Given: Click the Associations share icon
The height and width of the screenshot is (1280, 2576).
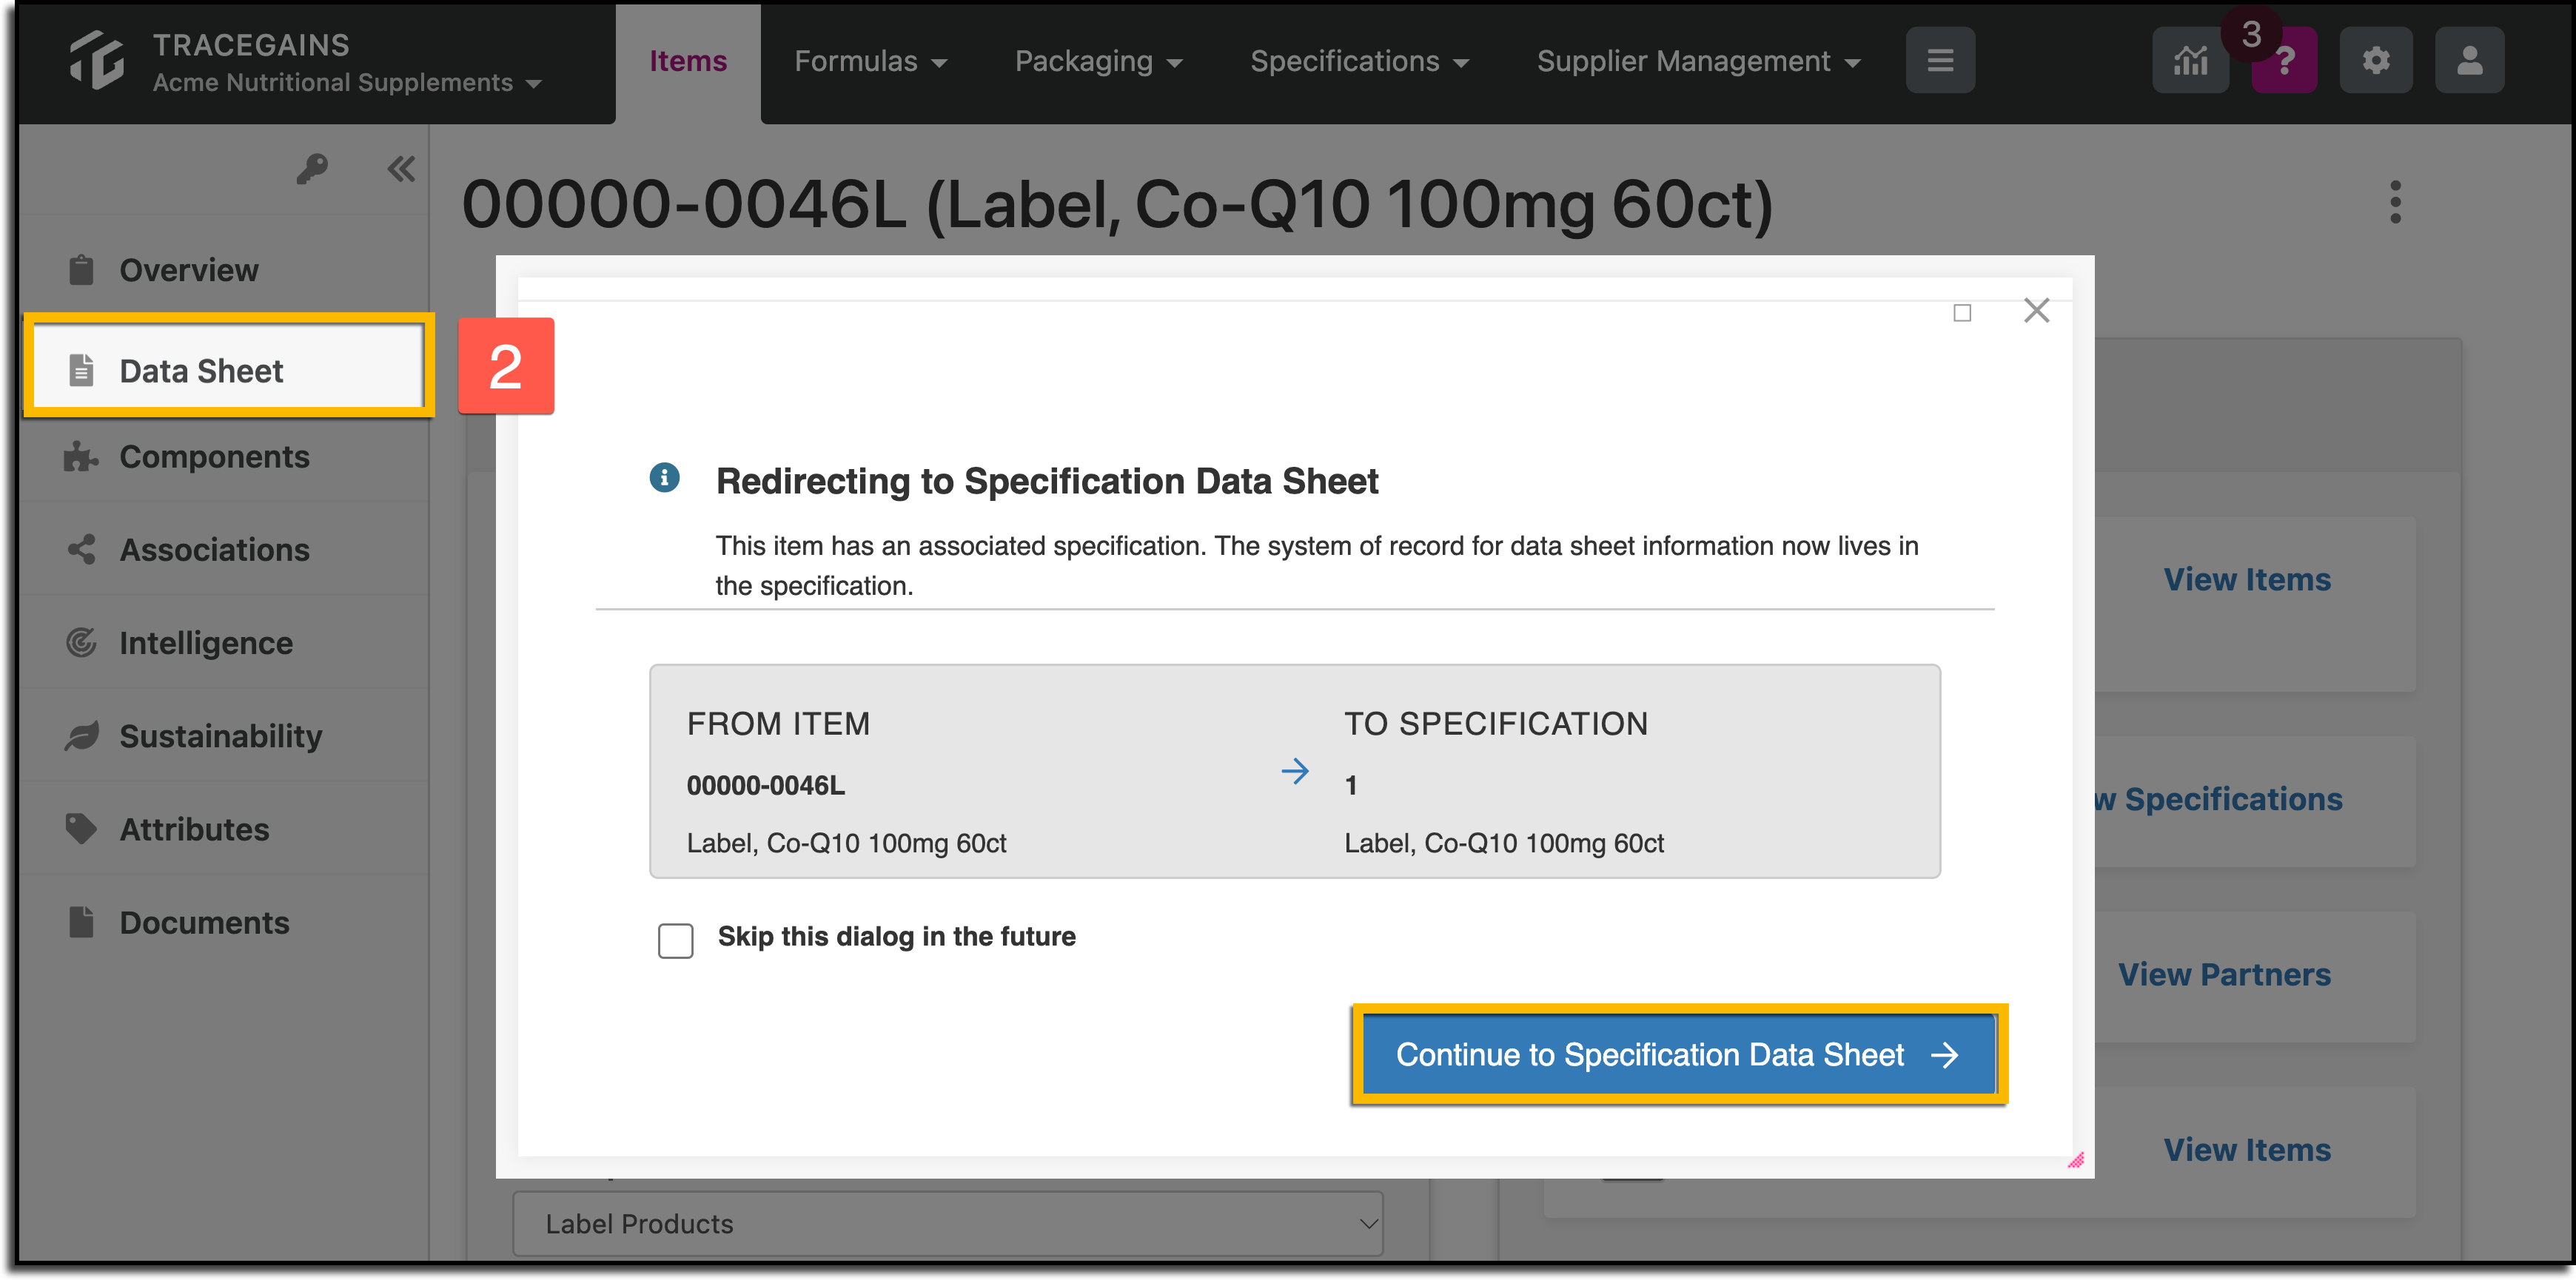Looking at the screenshot, I should [81, 548].
